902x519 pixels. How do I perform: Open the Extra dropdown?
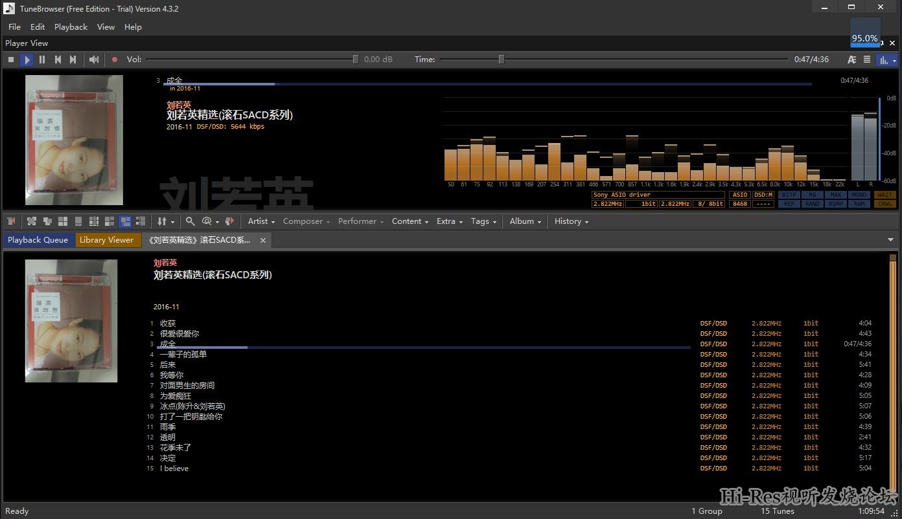pyautogui.click(x=450, y=221)
